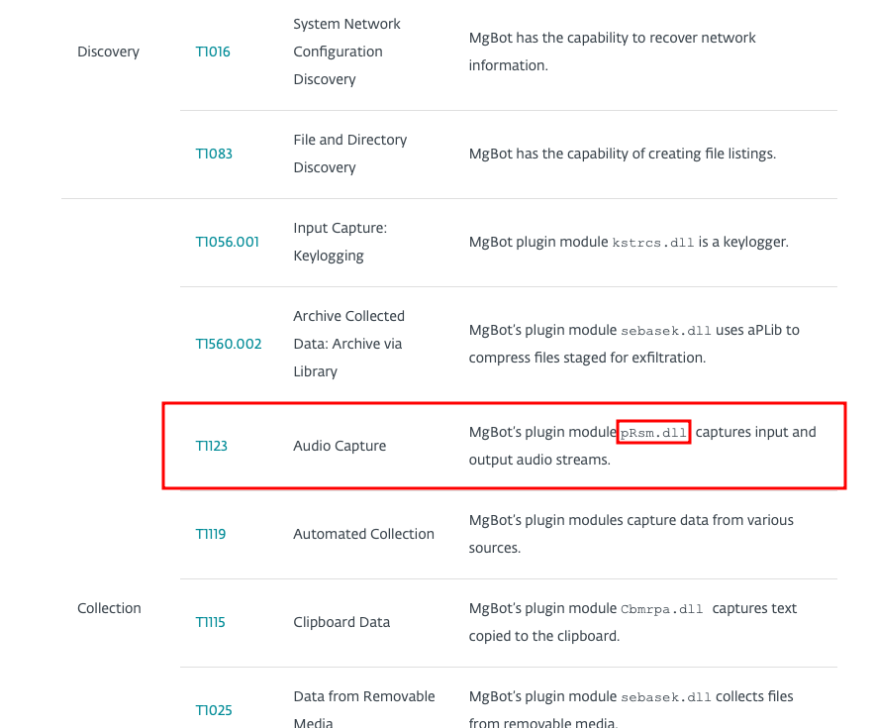Click the File and Directory Discovery name

350,154
